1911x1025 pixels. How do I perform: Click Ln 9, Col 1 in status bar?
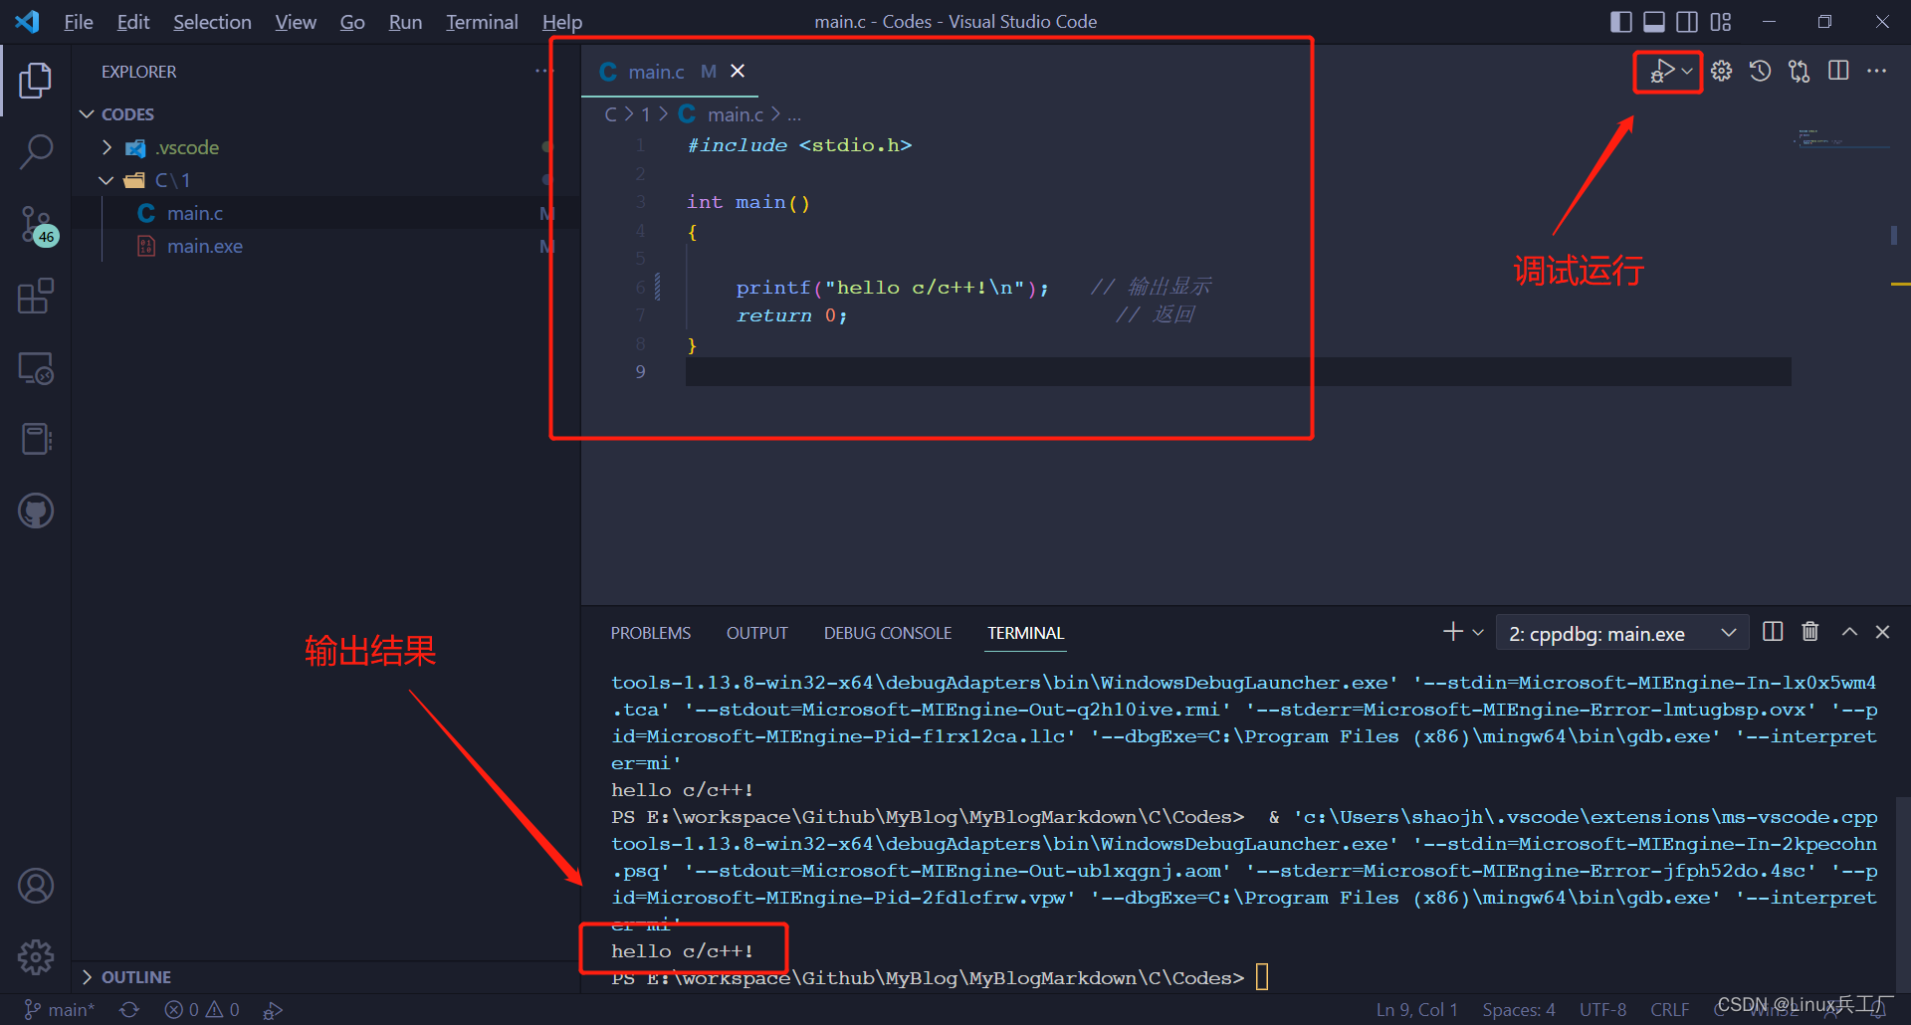point(1417,1010)
